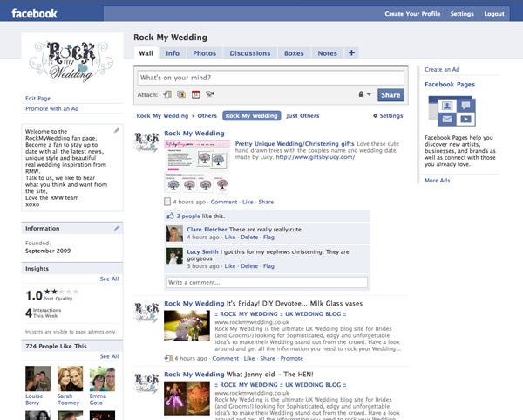The width and height of the screenshot is (523, 420).
Task: Open the Facebook Pages heading link
Action: (450, 84)
